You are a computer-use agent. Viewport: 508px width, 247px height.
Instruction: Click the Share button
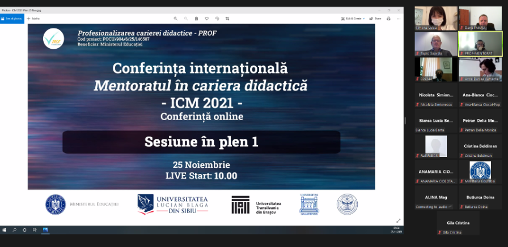click(x=375, y=19)
